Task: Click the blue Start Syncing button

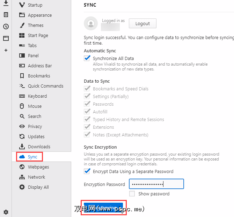Action: pyautogui.click(x=103, y=208)
